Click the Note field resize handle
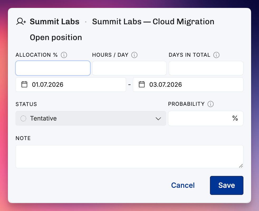259x211 pixels. [241, 166]
